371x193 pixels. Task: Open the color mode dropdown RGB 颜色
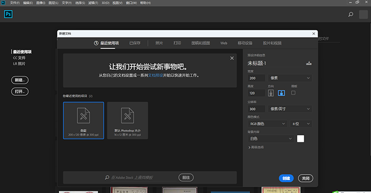(267, 124)
